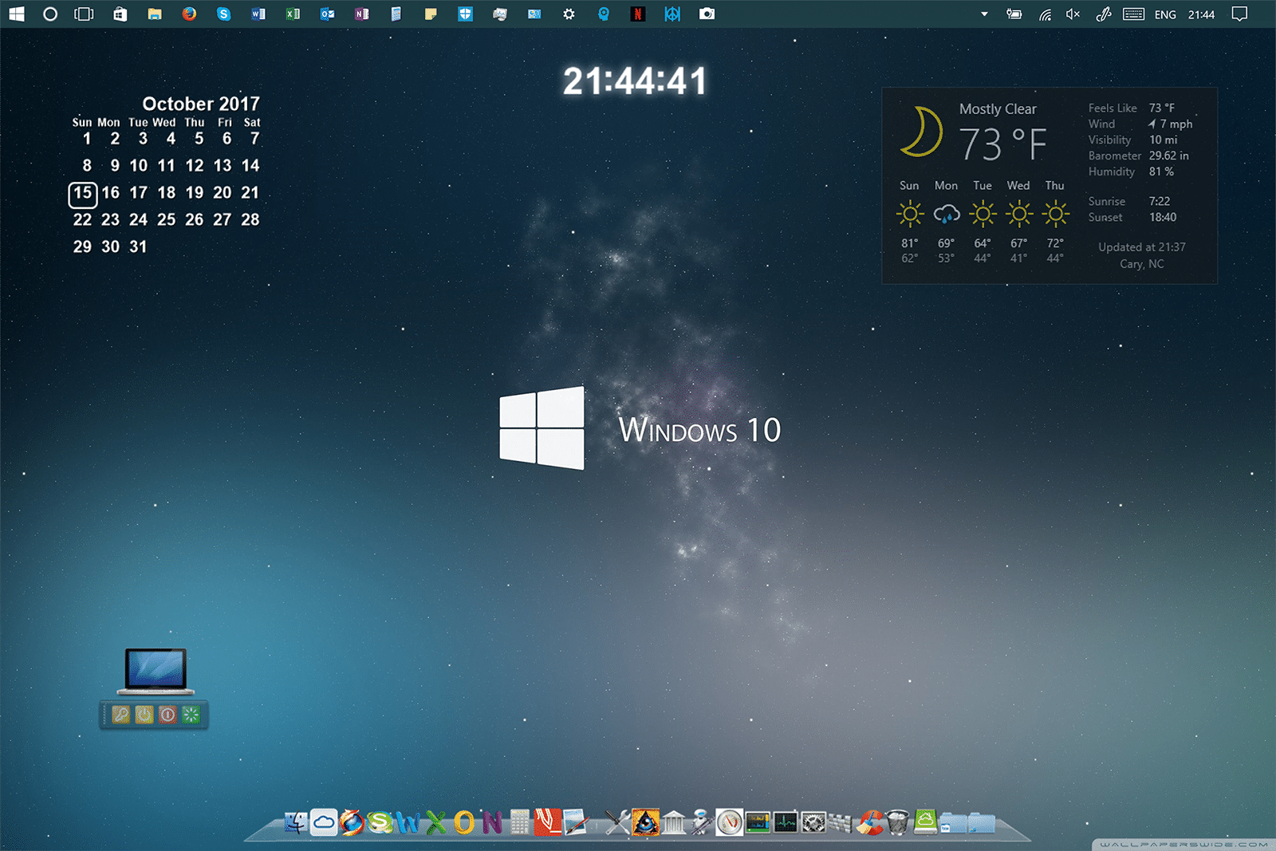
Task: Click the red power button on the laptop widget
Action: (x=167, y=715)
